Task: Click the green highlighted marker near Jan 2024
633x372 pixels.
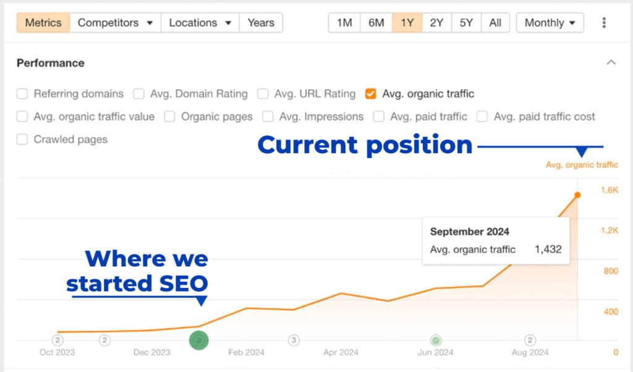Action: pos(198,340)
